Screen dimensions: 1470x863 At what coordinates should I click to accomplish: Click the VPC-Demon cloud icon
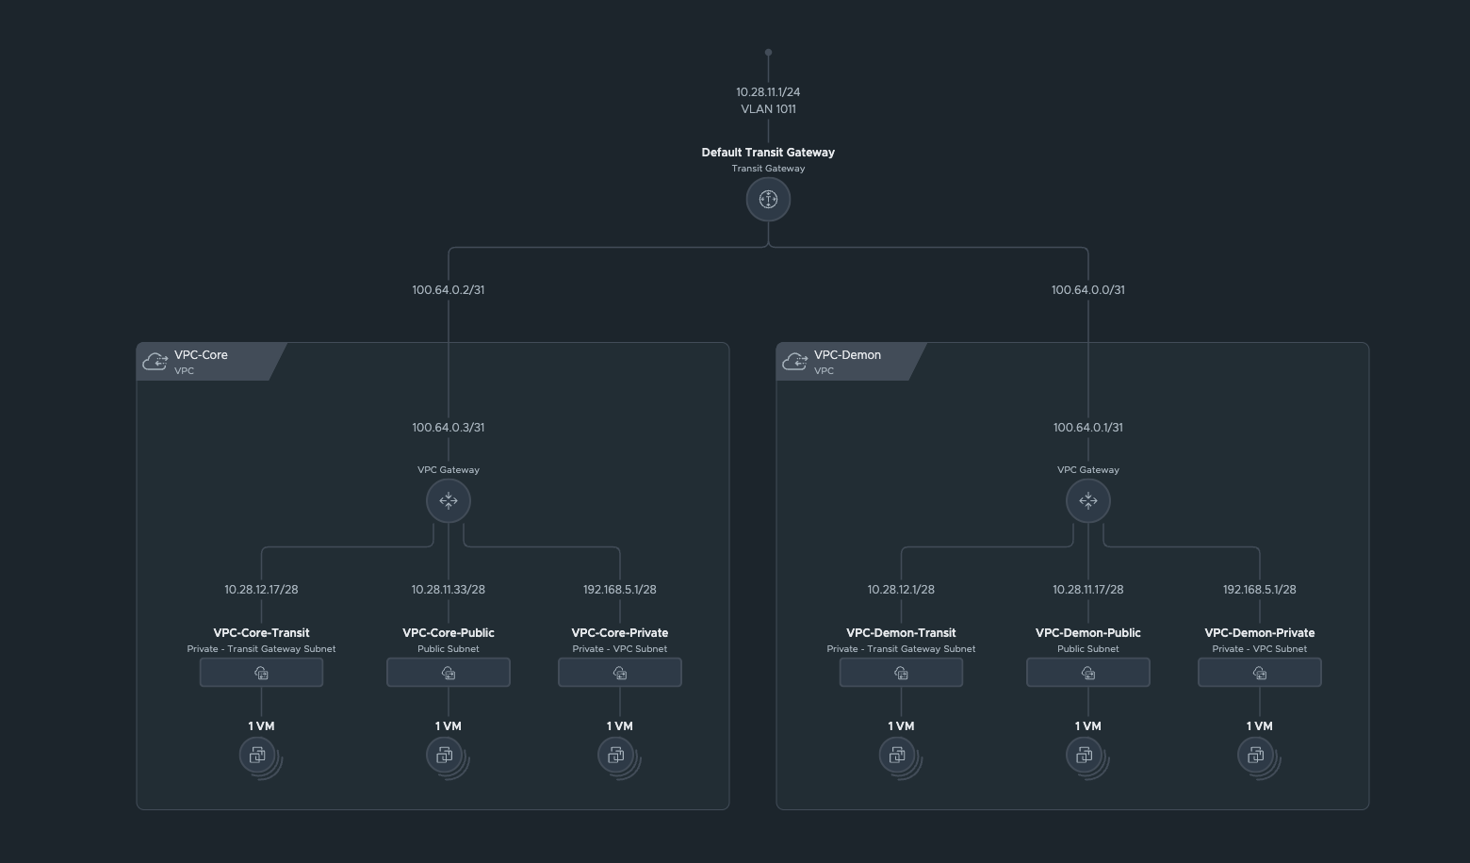[x=795, y=362]
